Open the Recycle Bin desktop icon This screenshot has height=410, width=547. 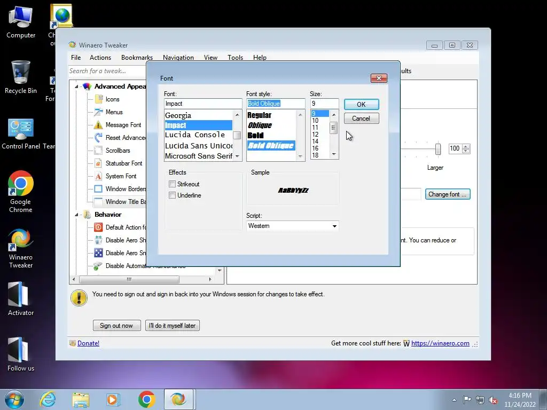[x=21, y=77]
